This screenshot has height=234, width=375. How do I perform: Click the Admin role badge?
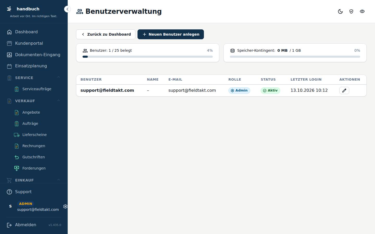click(239, 90)
